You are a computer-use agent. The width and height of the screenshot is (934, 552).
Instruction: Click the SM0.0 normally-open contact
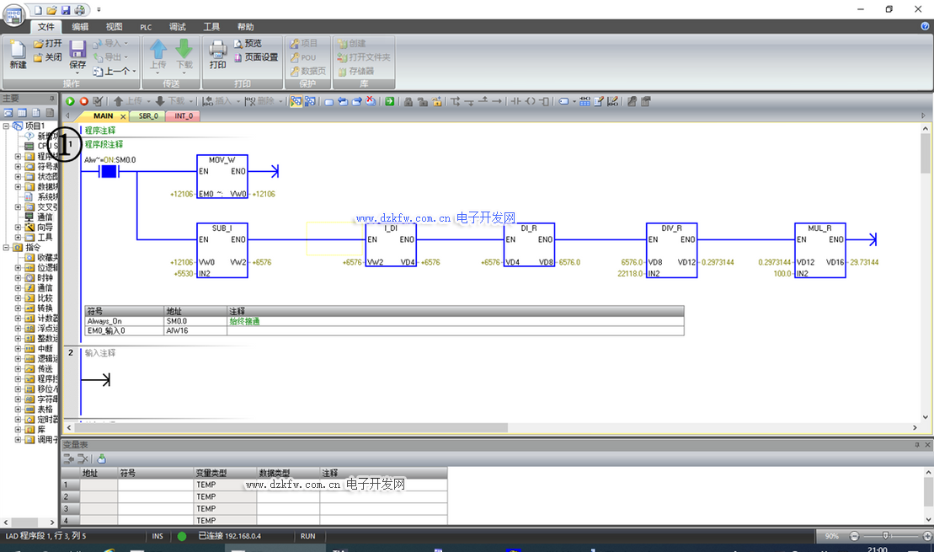[108, 172]
